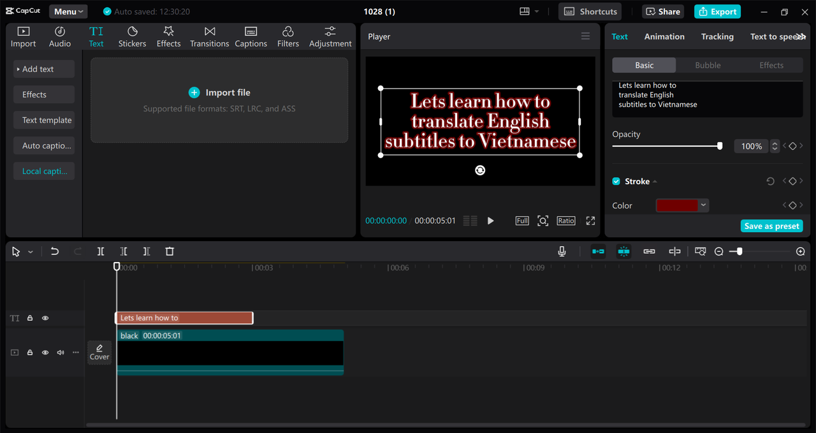
Task: Show the timecode grid icon beside duration
Action: coord(470,221)
